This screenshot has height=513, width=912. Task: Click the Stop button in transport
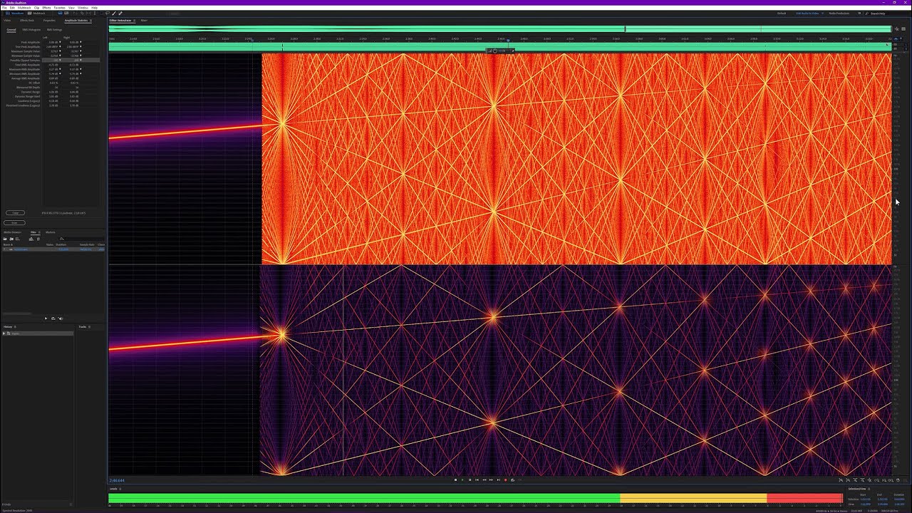point(455,480)
